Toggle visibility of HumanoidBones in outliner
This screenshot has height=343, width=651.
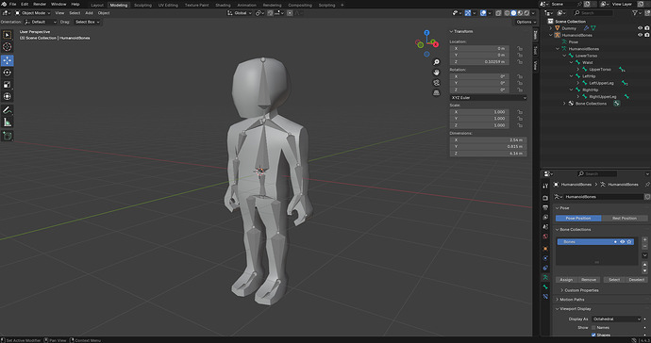point(640,35)
